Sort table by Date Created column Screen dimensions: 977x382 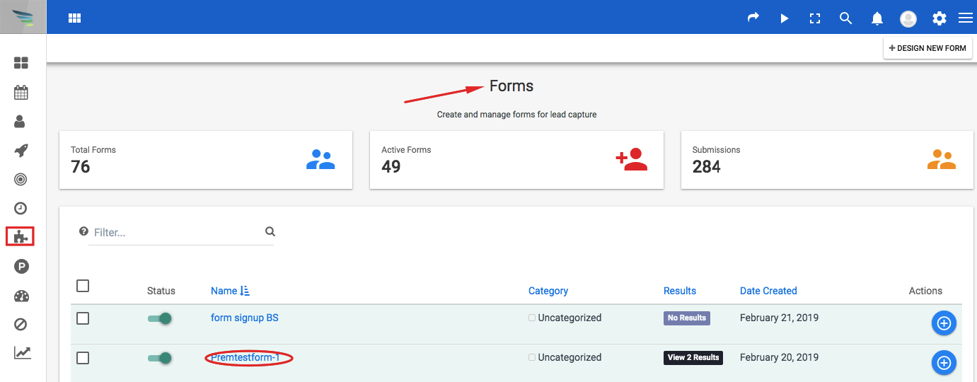[x=768, y=291]
